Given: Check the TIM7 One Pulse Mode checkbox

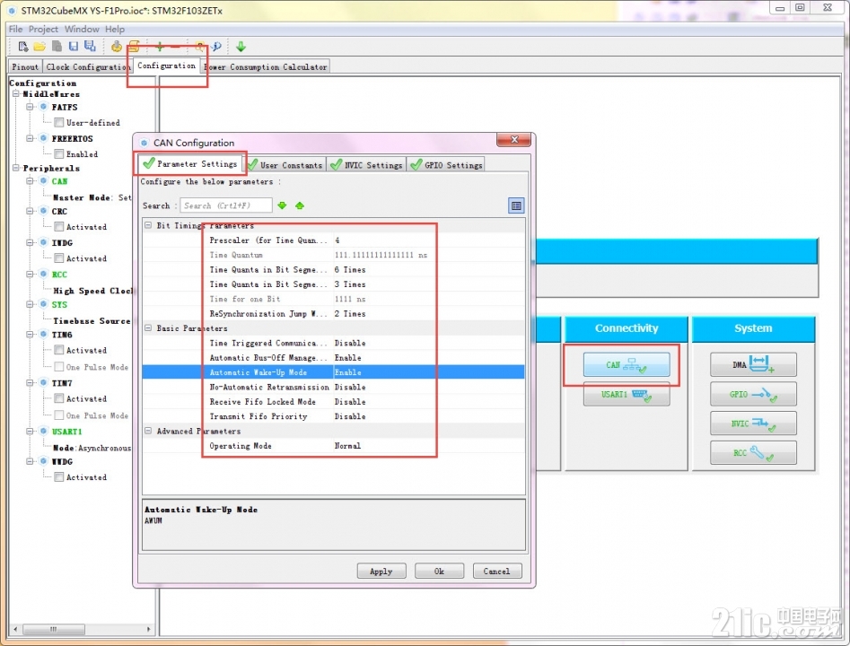Looking at the screenshot, I should point(59,415).
